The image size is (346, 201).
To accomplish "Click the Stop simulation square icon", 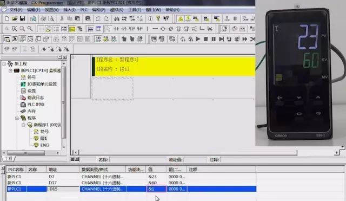I will [205, 39].
